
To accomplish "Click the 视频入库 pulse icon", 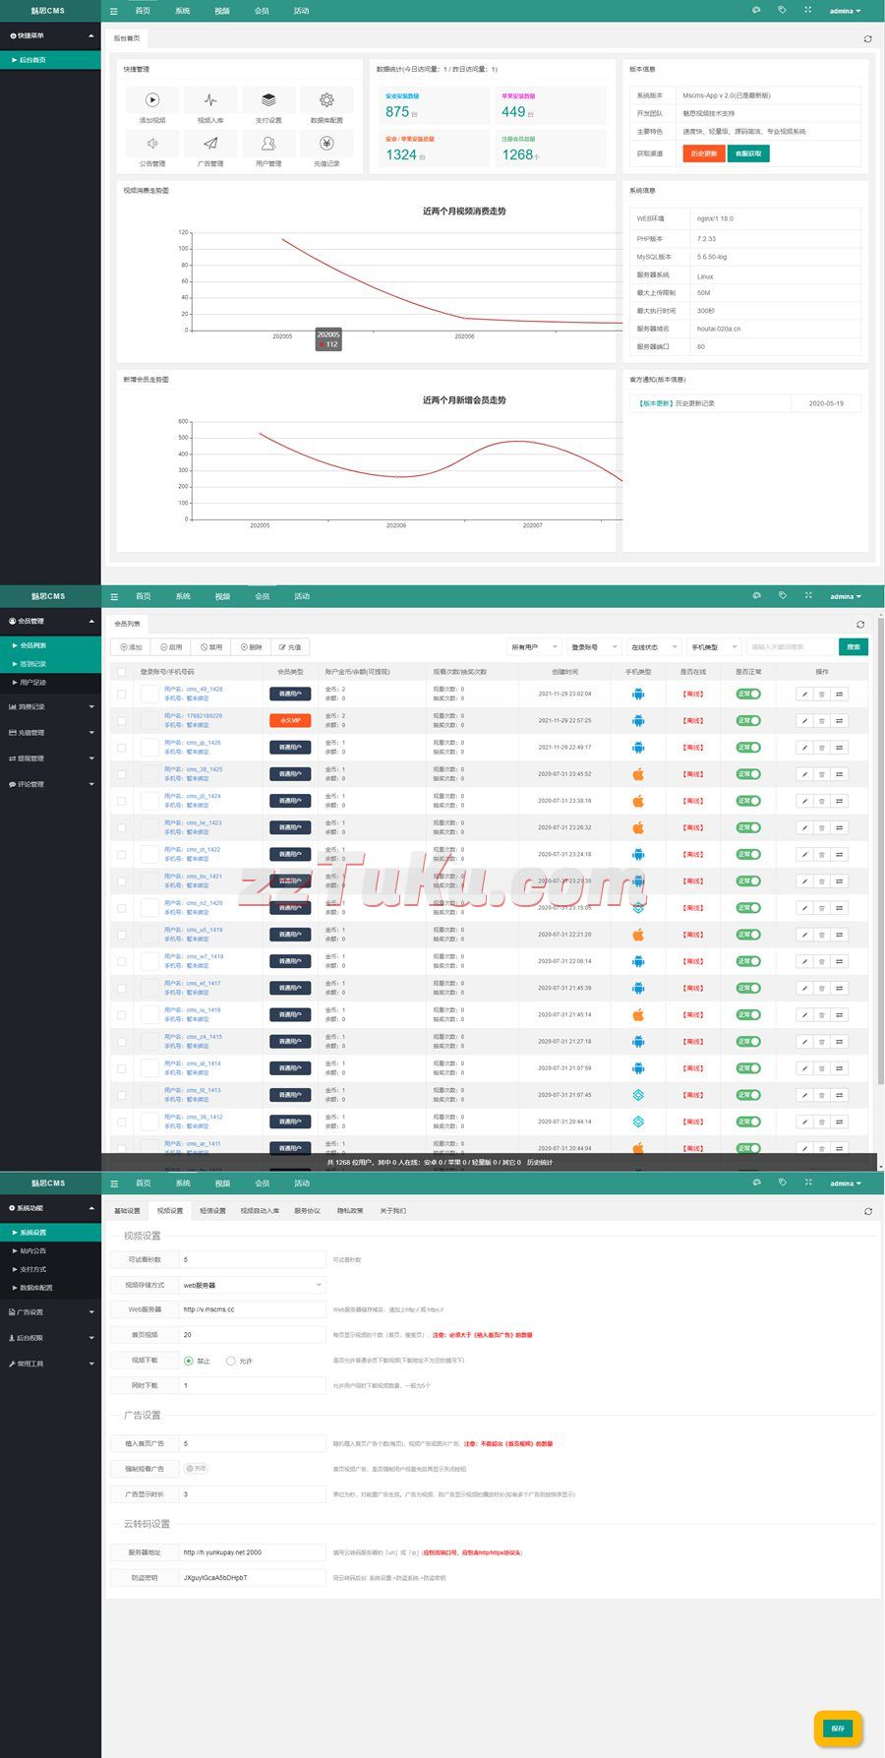I will click(210, 100).
